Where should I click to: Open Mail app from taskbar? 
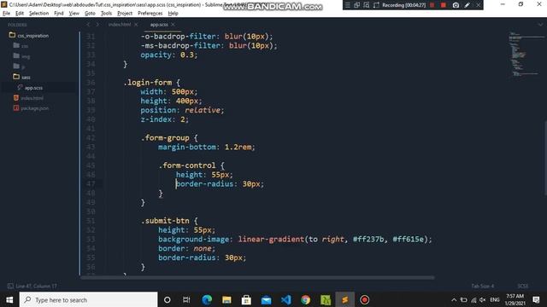[266, 299]
